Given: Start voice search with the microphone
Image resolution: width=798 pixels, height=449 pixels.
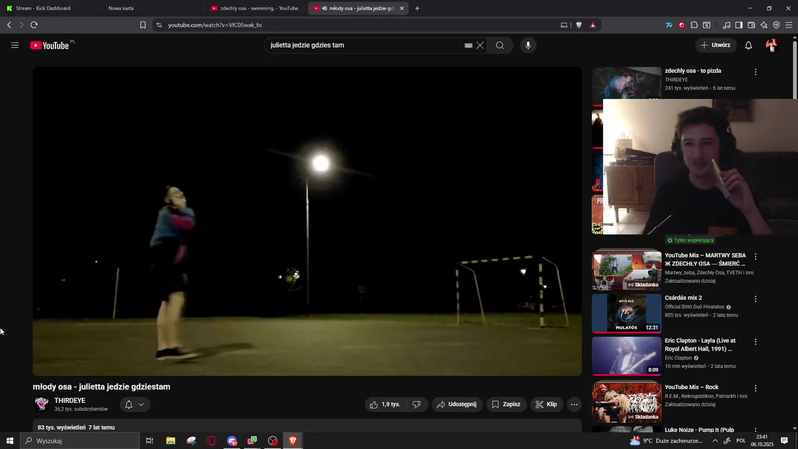Looking at the screenshot, I should click(528, 45).
